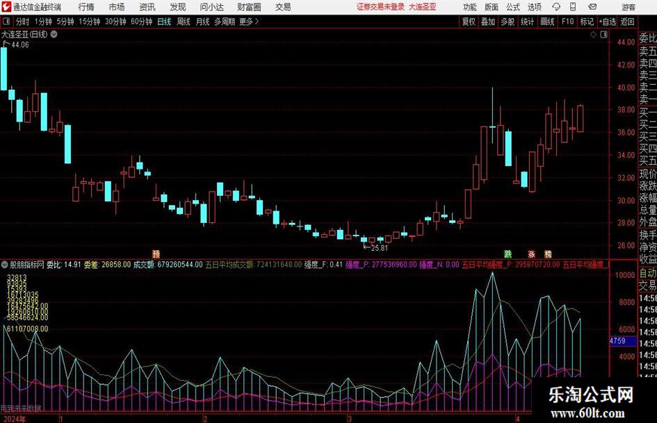The height and width of the screenshot is (423, 657).
Task: Open the 问小达 menu
Action: point(211,7)
